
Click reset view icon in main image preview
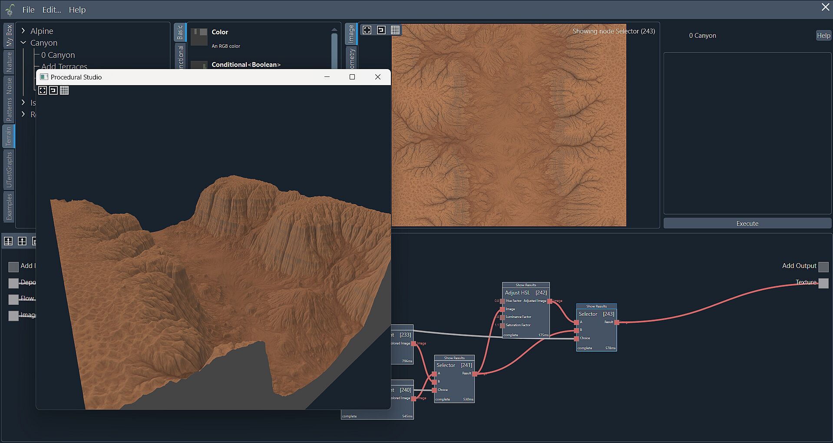pos(381,30)
